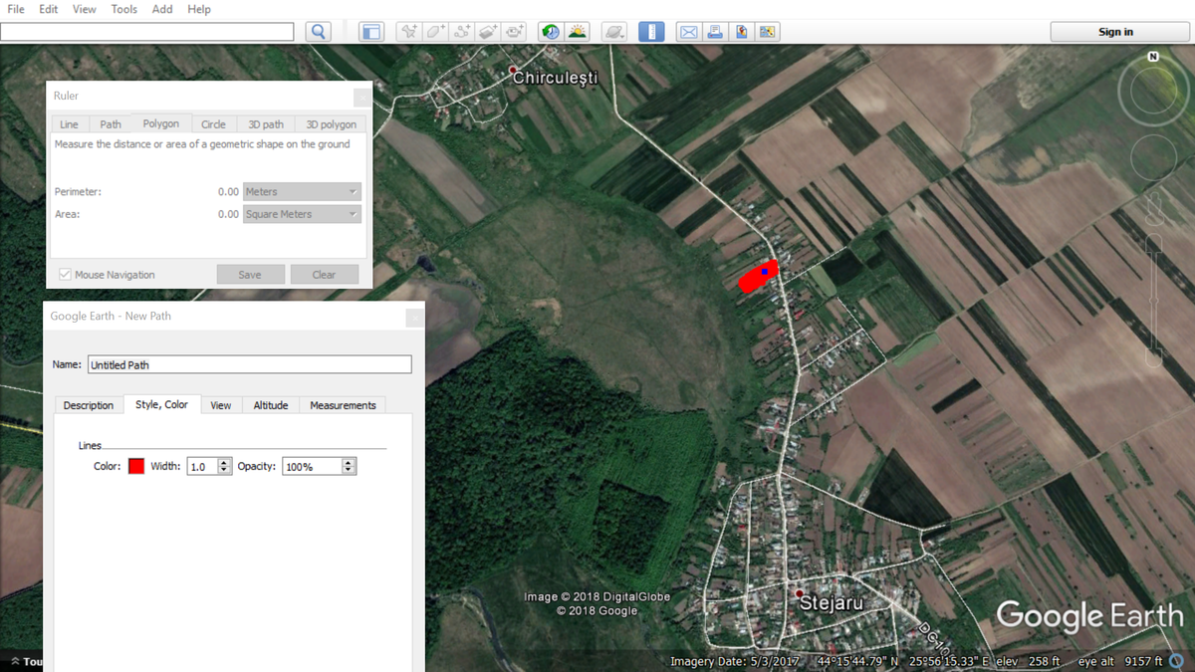Click the ruler tool in toolbar
The height and width of the screenshot is (672, 1195).
point(650,32)
